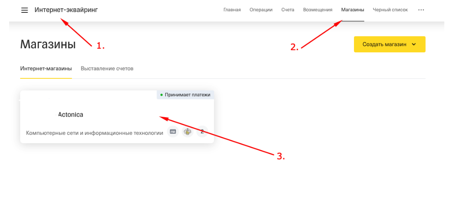Expand the Создать магазин dropdown arrow

click(x=414, y=45)
